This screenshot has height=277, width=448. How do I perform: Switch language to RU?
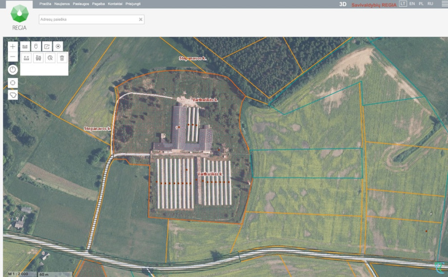430,4
